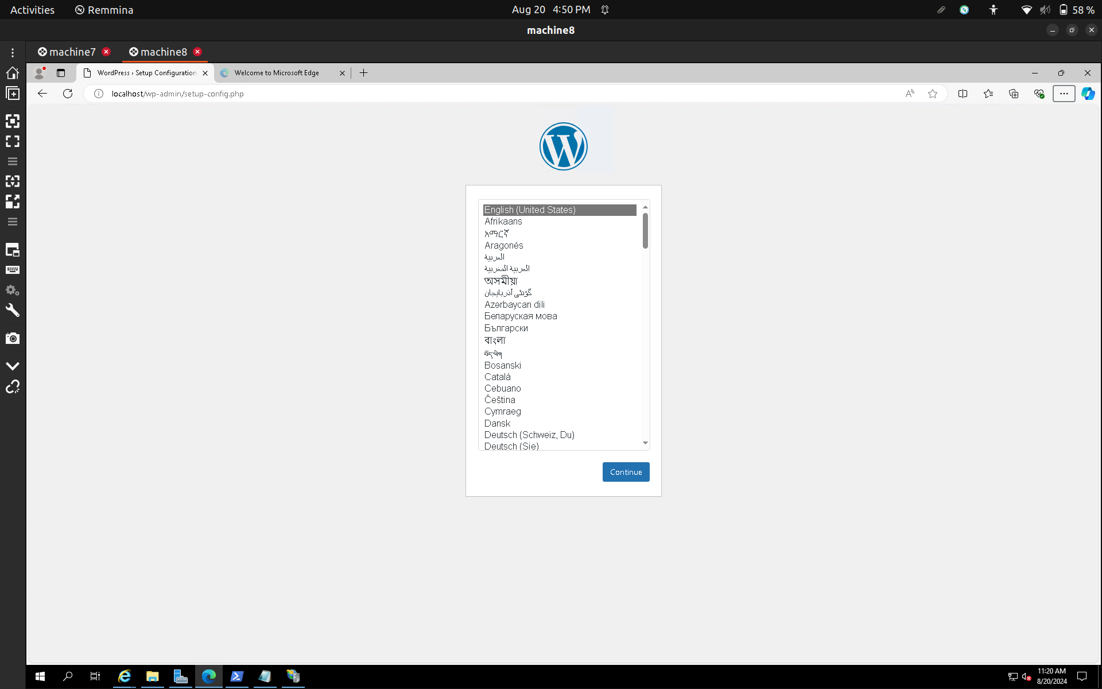Click the language list scroll down arrow
The height and width of the screenshot is (689, 1102).
pos(645,443)
